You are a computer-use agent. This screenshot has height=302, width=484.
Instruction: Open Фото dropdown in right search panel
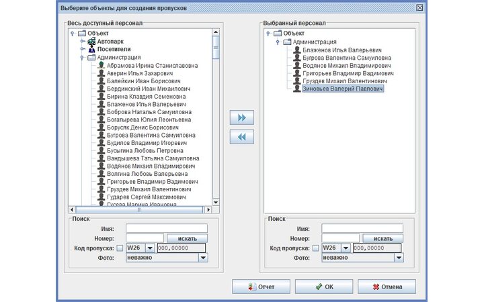click(x=399, y=257)
